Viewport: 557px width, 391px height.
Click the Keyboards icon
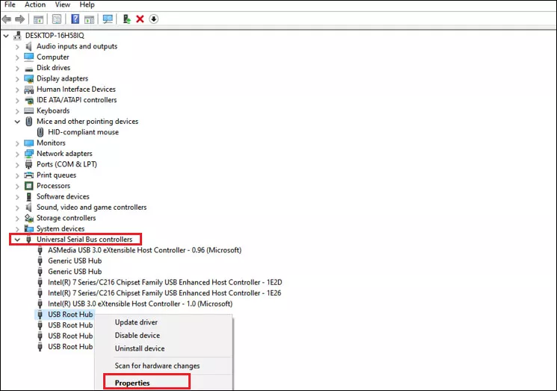click(28, 111)
